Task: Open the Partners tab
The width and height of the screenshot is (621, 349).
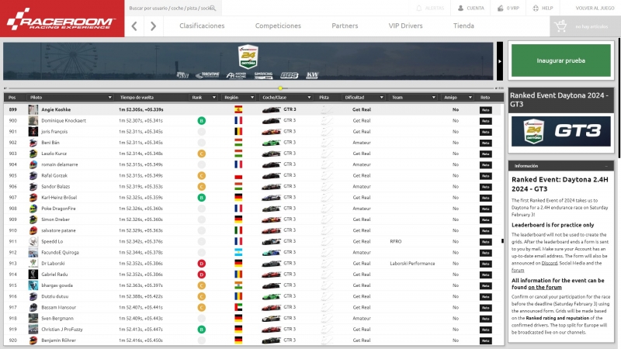Action: (x=345, y=26)
